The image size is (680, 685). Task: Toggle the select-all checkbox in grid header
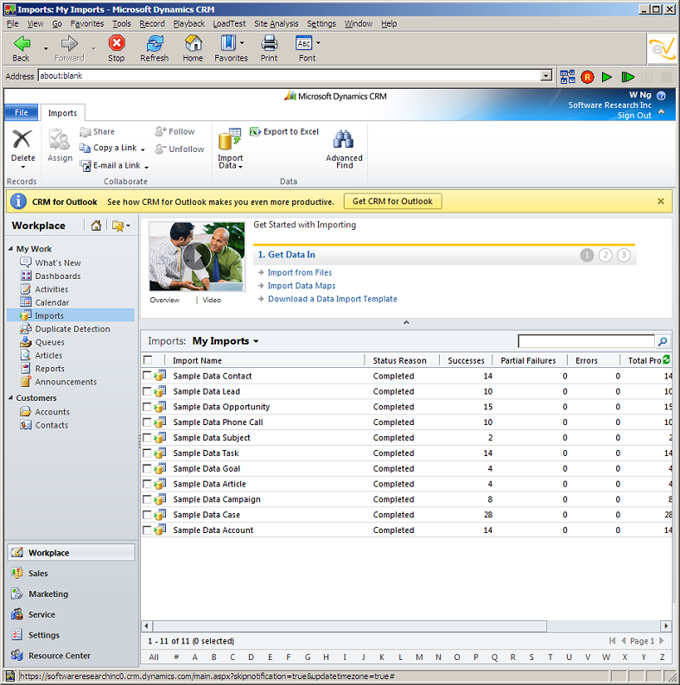148,359
